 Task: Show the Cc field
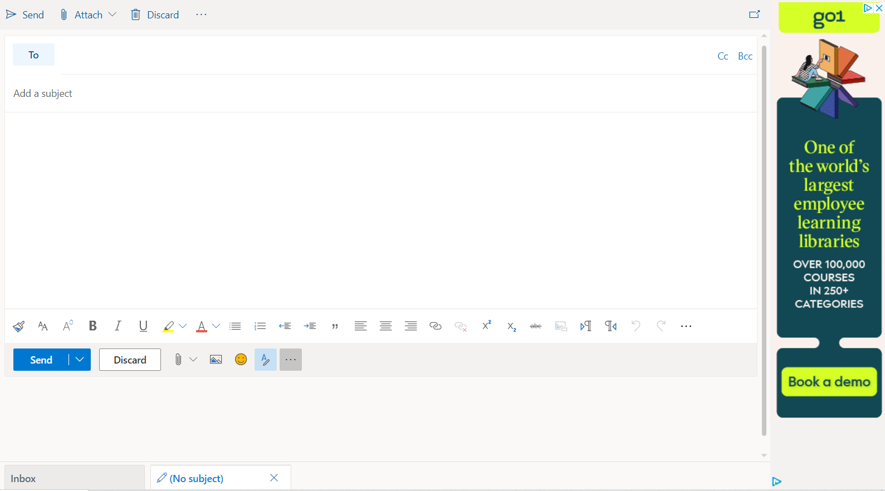[723, 56]
